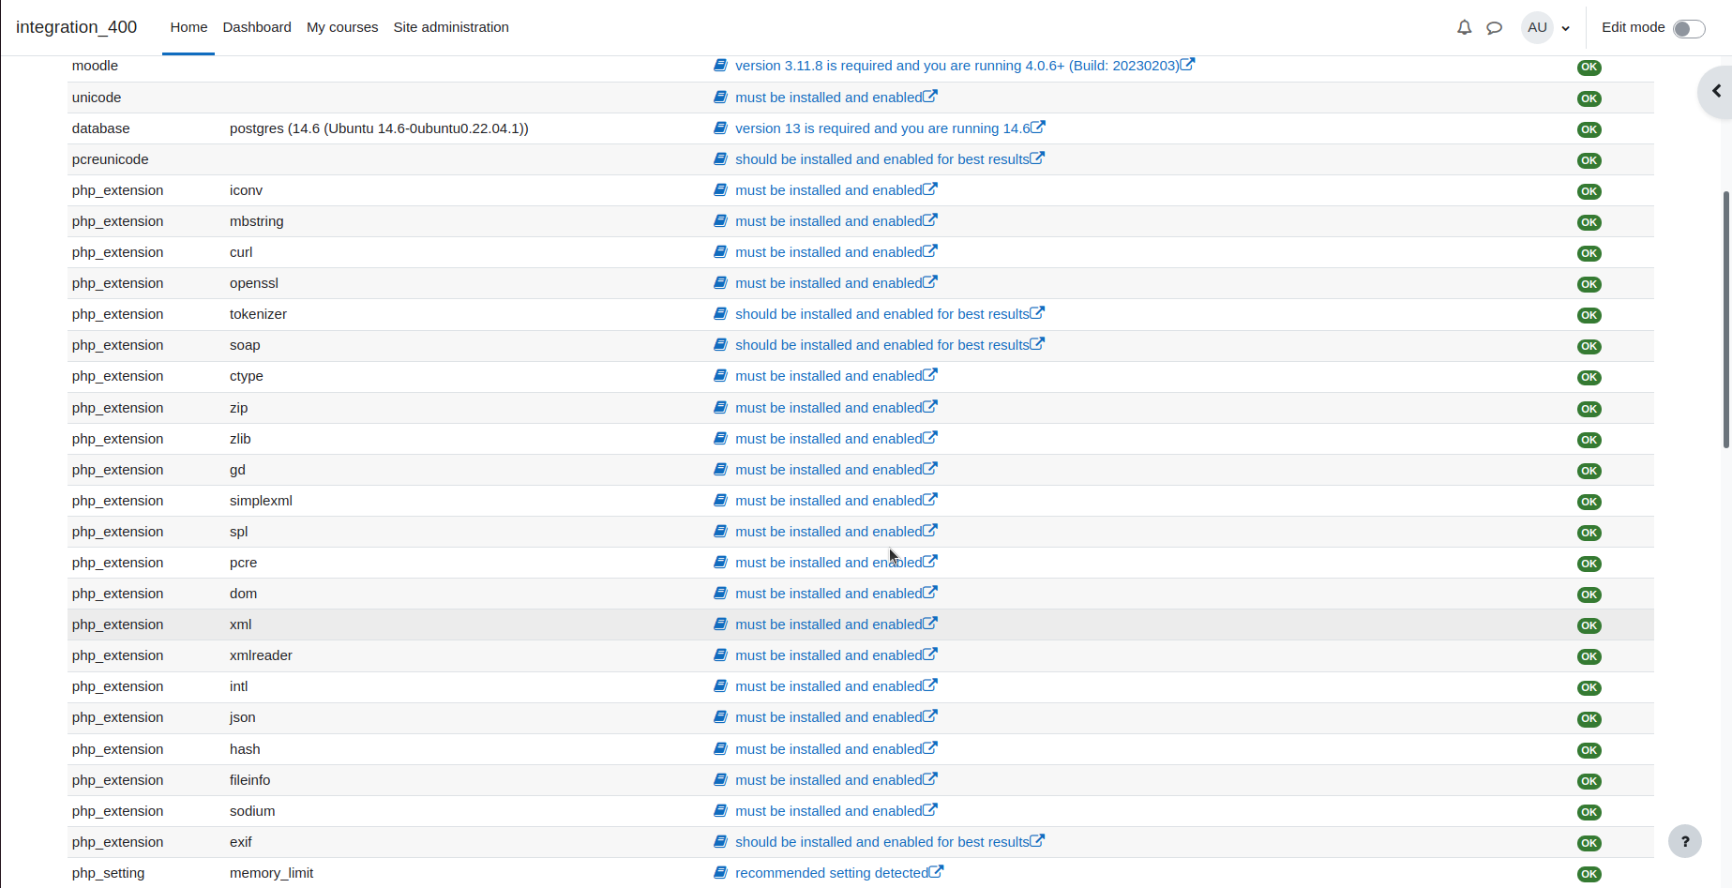Image resolution: width=1732 pixels, height=888 pixels.
Task: Open the intl 'must be installed' link
Action: [828, 686]
